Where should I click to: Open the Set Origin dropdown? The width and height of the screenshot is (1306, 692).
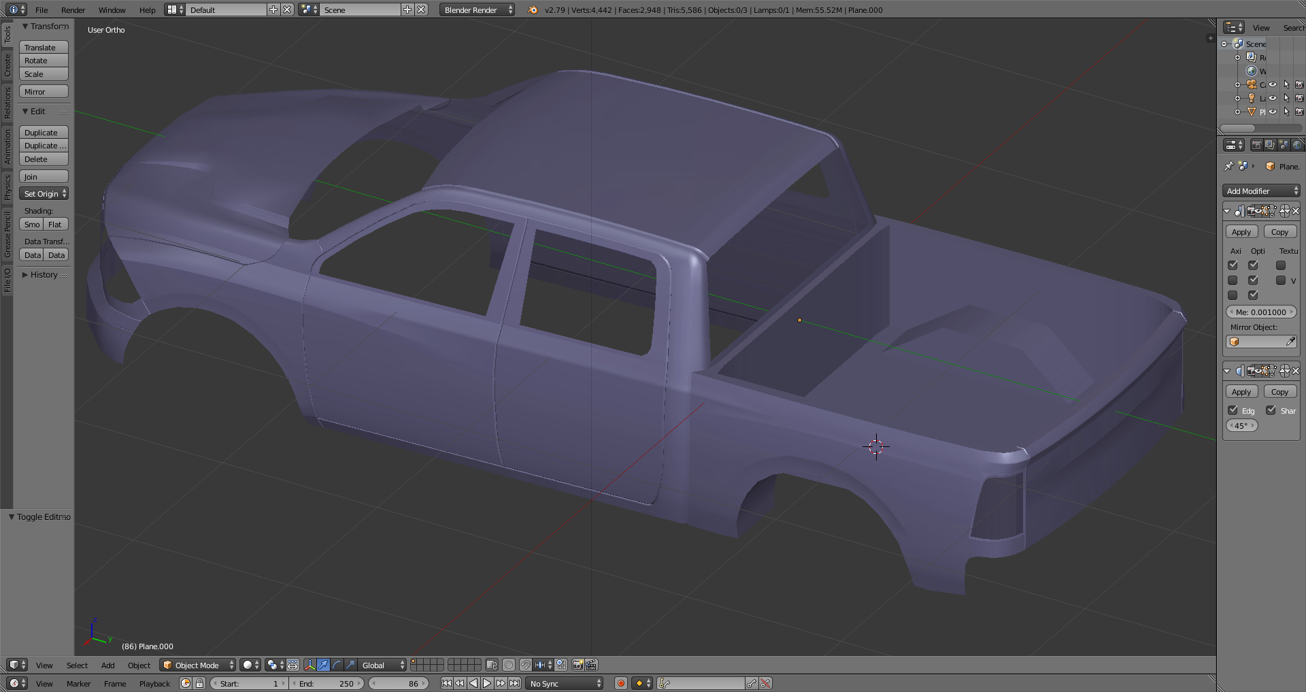(x=44, y=194)
